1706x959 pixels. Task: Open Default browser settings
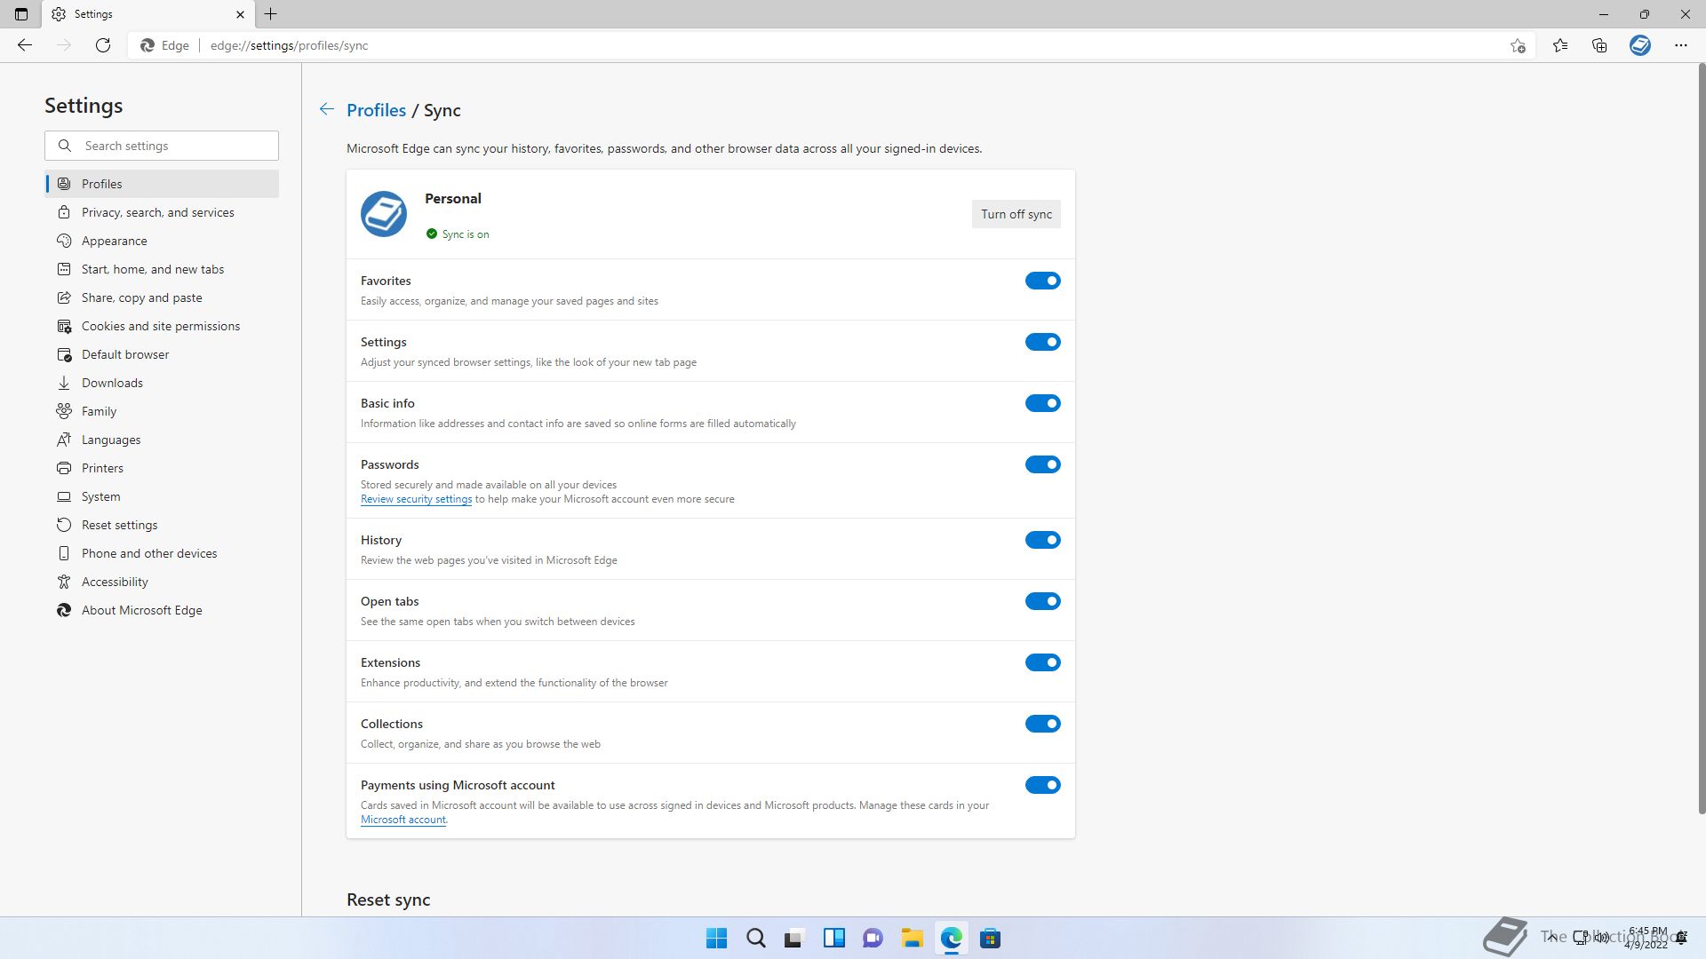coord(162,354)
